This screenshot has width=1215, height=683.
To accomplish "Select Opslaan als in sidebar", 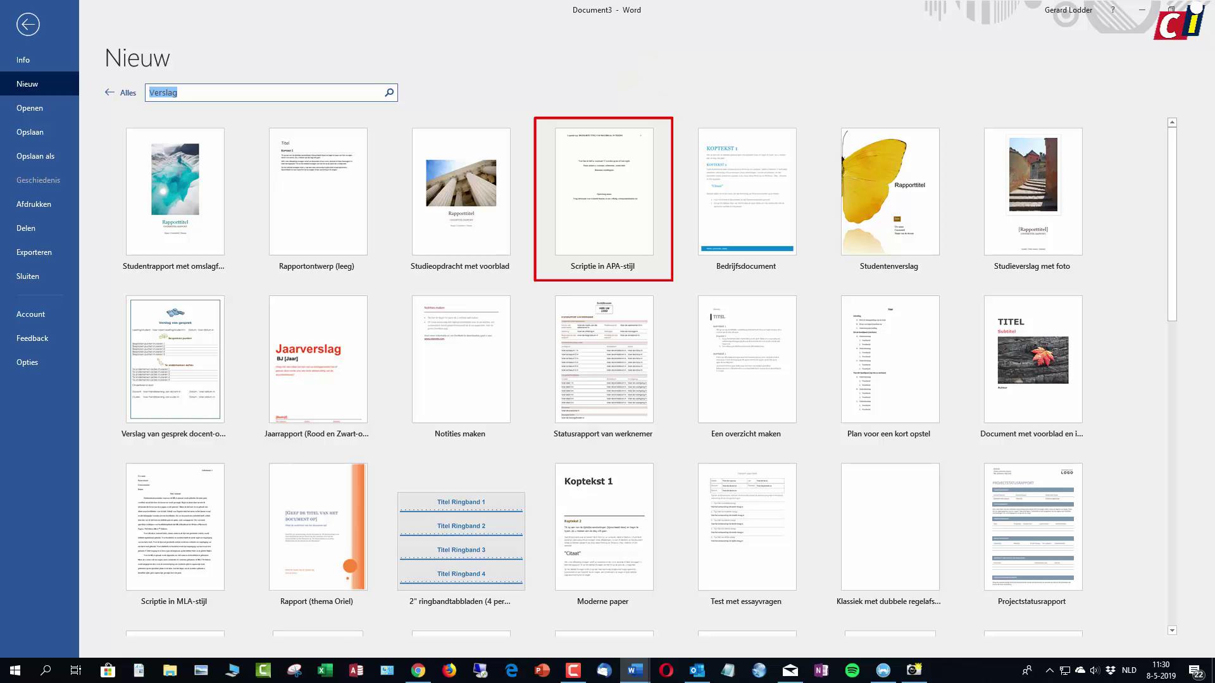I will click(x=35, y=156).
